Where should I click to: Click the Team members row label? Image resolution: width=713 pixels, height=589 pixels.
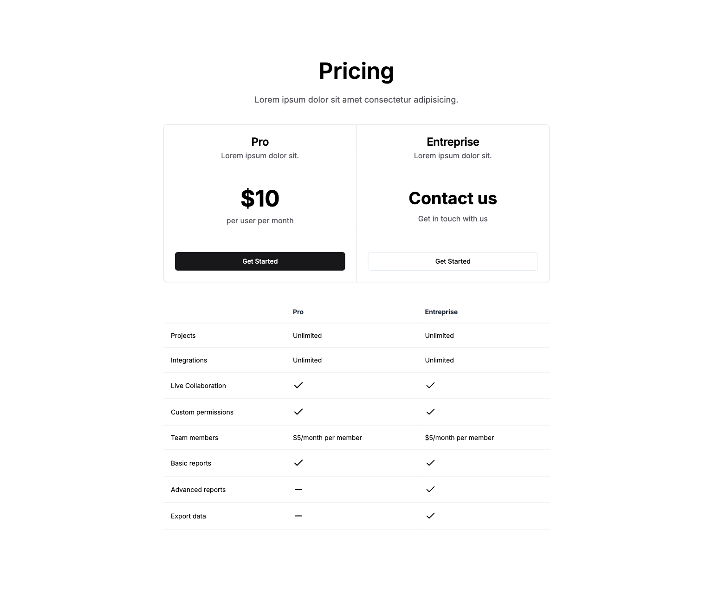pos(194,438)
